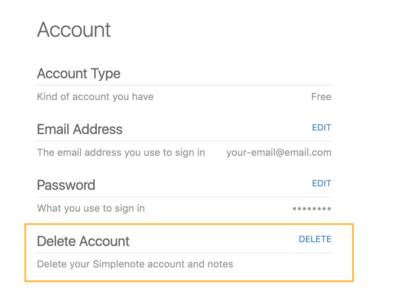The image size is (394, 299).
Task: Click the divider line under Email Address
Action: (184, 141)
